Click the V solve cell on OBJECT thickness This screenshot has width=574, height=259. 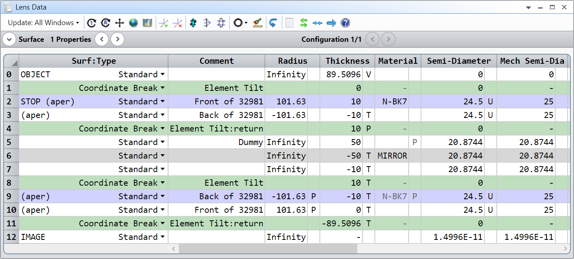368,75
